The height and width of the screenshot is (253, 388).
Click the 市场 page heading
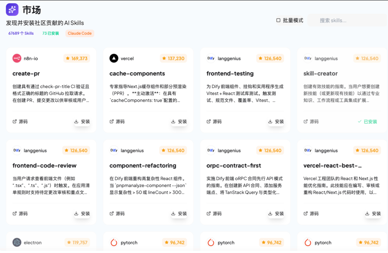(32, 10)
